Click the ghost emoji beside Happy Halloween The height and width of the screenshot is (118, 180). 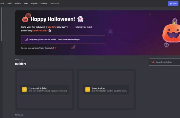[x=80, y=19]
